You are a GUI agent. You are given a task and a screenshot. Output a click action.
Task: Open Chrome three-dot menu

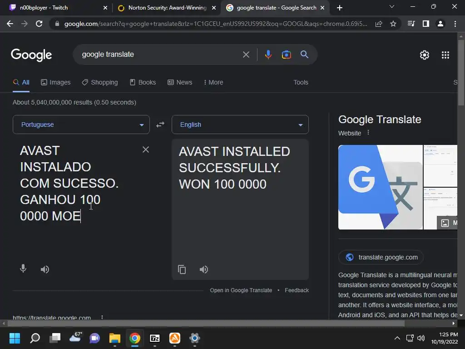[x=455, y=24]
